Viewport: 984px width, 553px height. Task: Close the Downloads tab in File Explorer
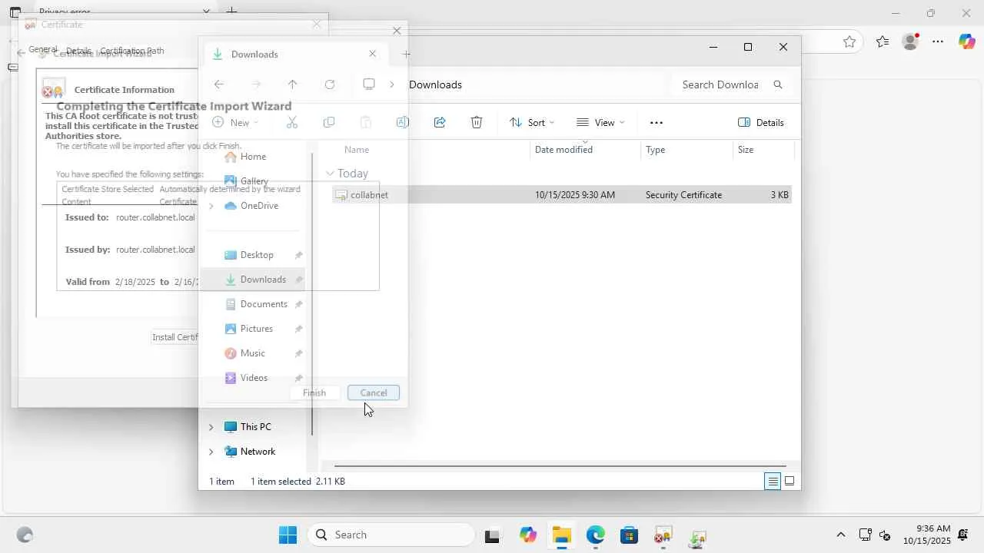(373, 54)
